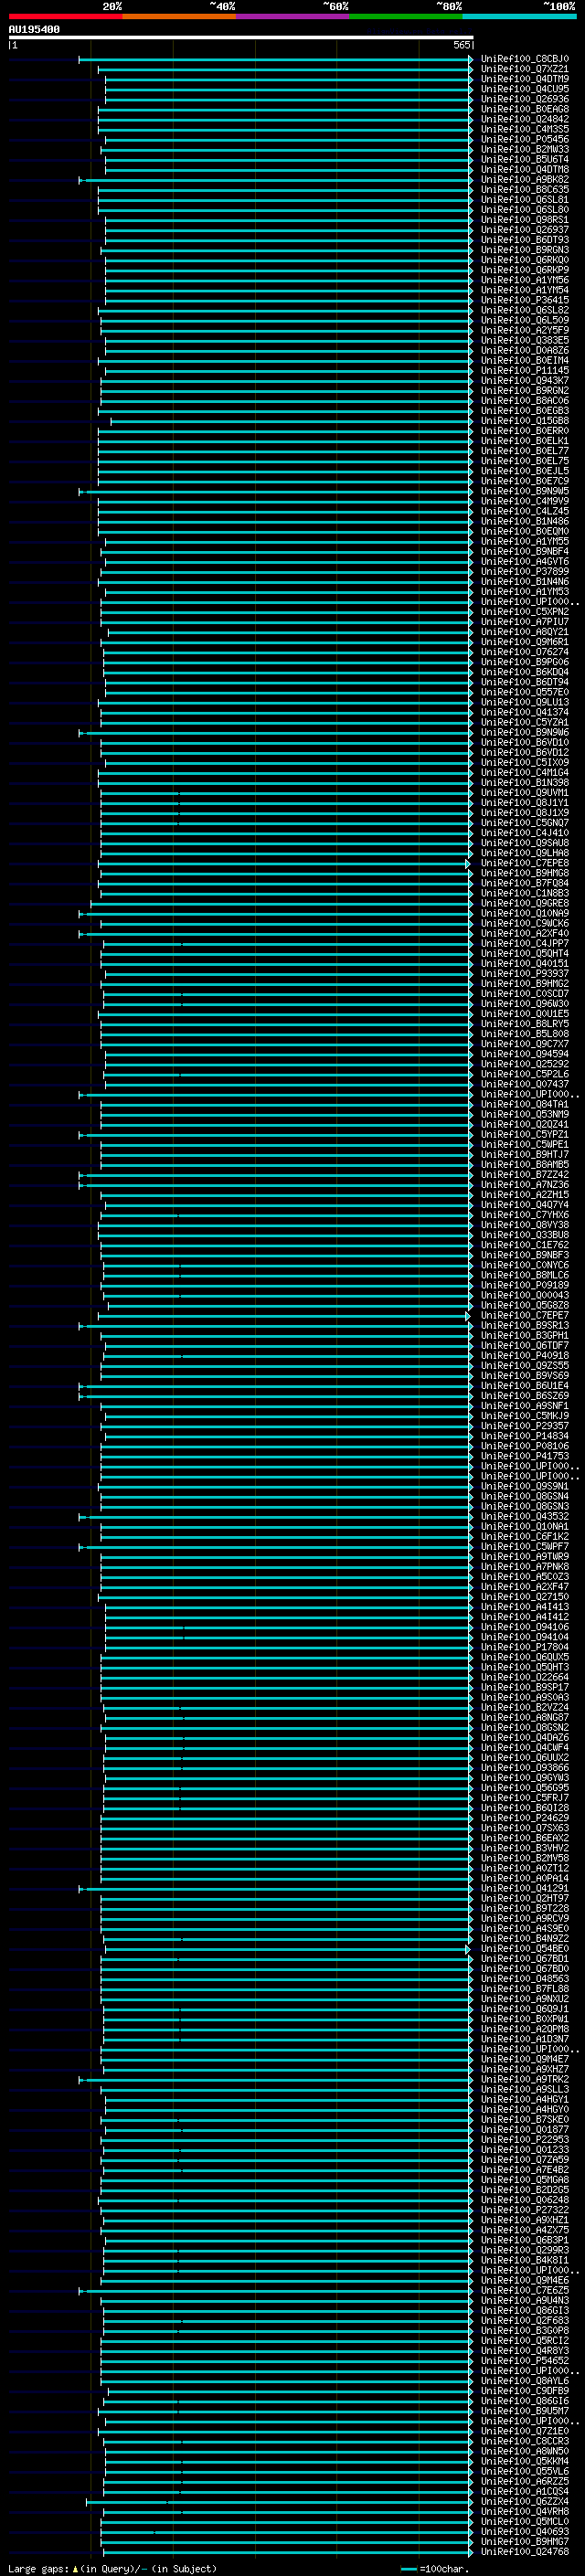Select hit label UniRef100_P05456
This screenshot has width=585, height=2576.
click(x=525, y=139)
